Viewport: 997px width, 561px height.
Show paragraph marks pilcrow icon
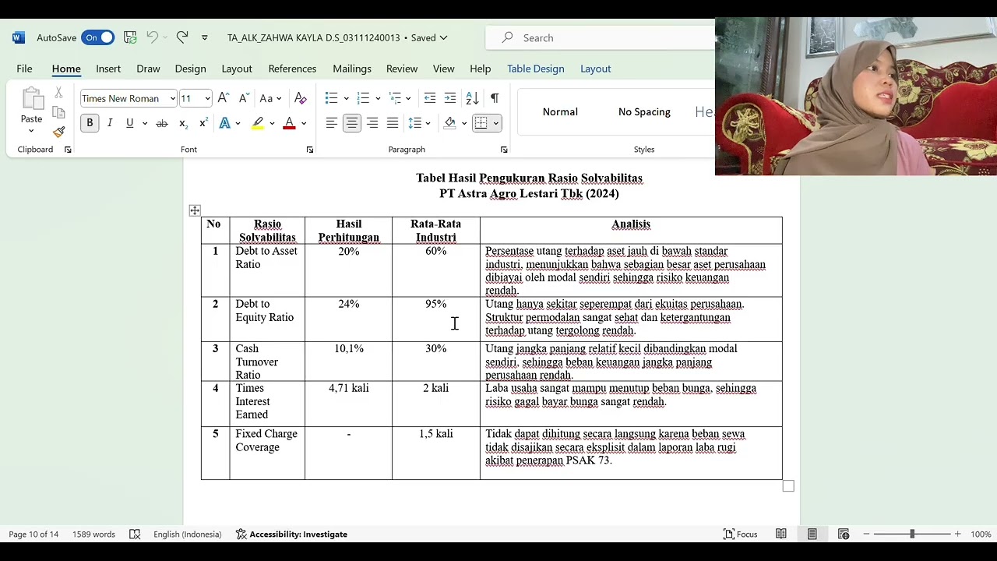pos(494,98)
